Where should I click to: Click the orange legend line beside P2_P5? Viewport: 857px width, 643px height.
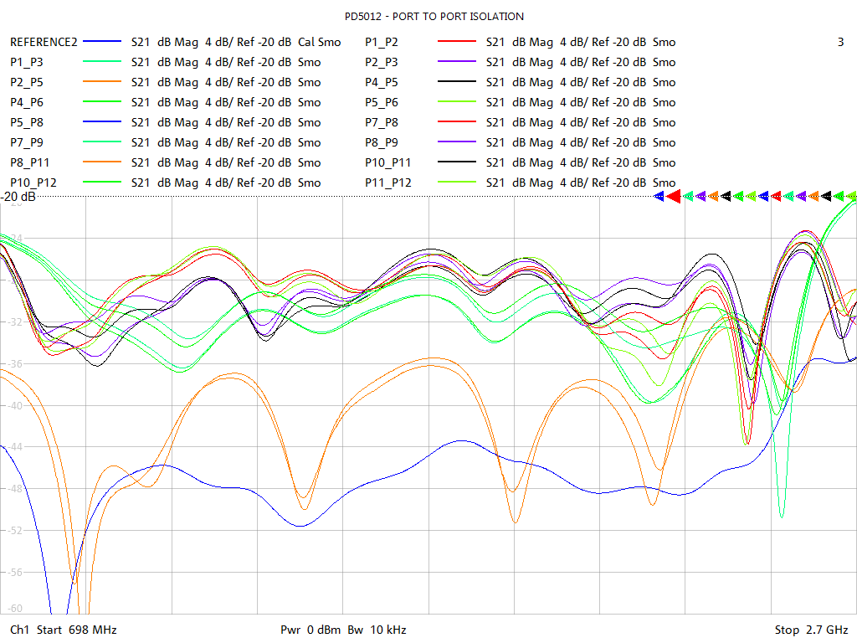[101, 81]
